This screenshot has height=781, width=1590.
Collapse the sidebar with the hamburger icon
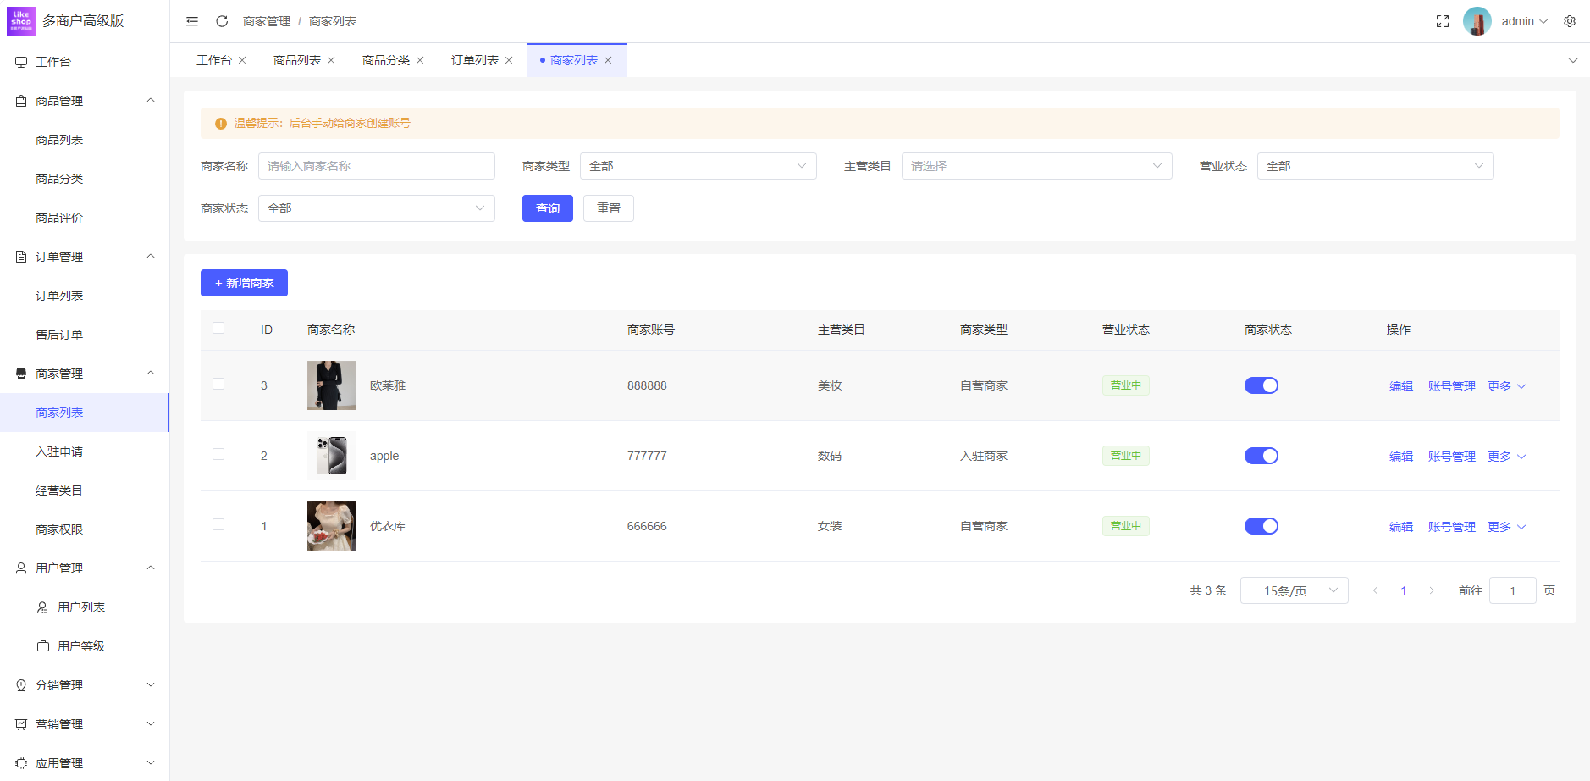tap(191, 20)
